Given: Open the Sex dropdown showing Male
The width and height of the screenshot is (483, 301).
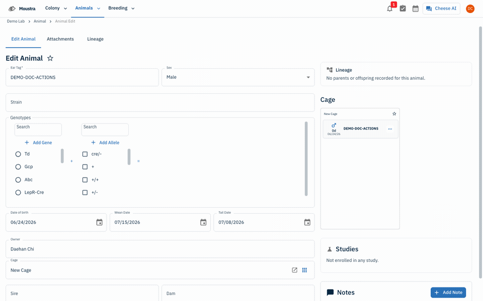Looking at the screenshot, I should 238,77.
